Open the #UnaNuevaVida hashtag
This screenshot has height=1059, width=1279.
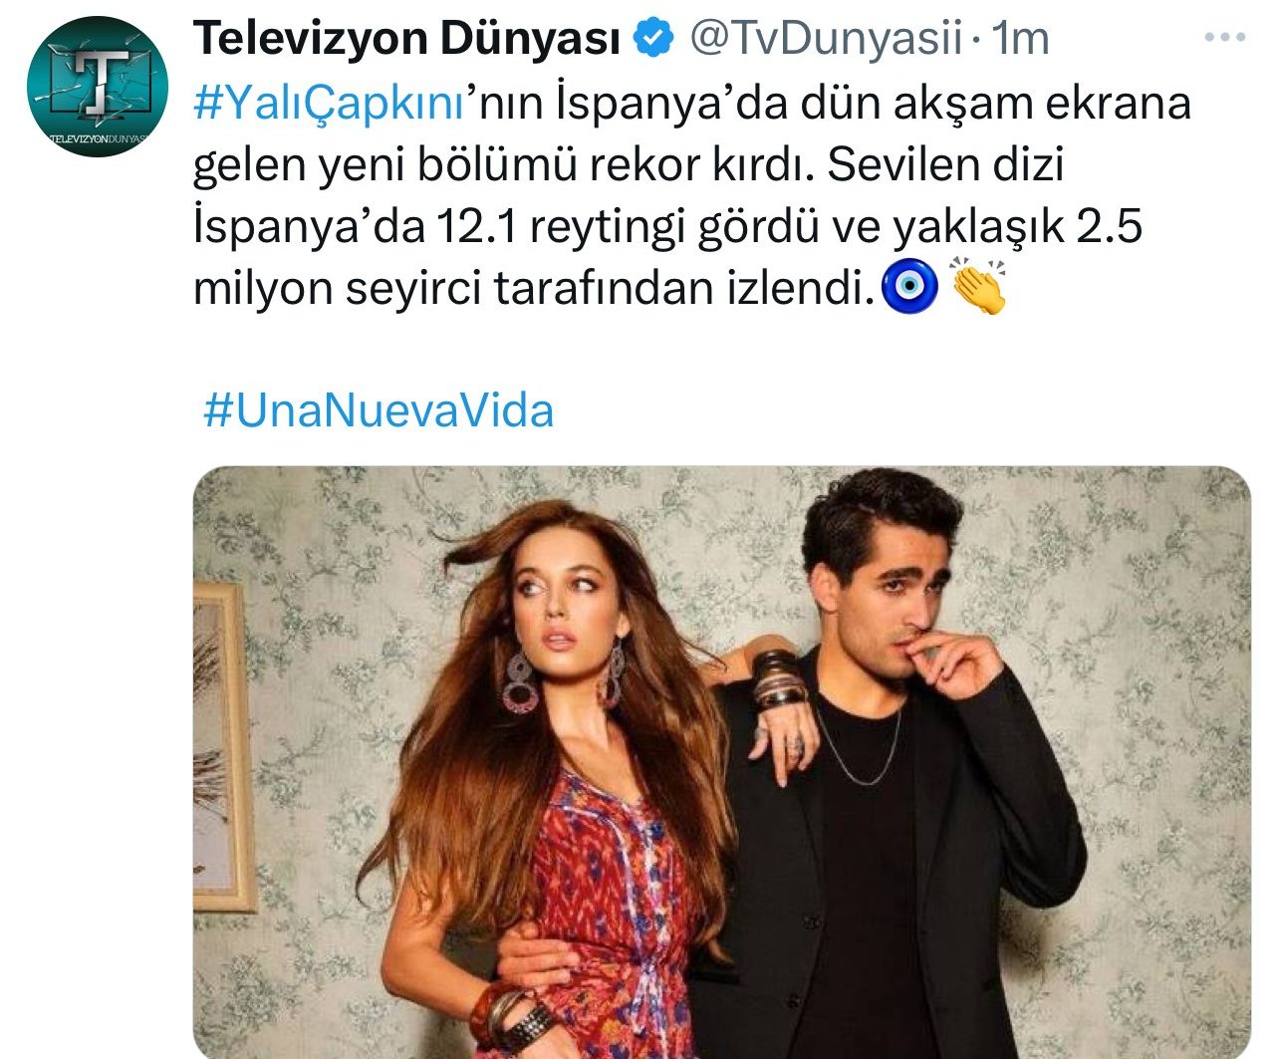pyautogui.click(x=378, y=410)
